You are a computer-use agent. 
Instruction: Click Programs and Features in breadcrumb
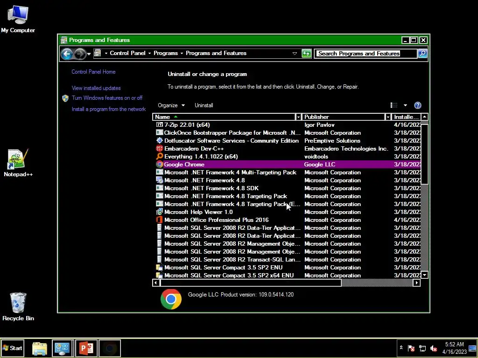[x=216, y=53]
